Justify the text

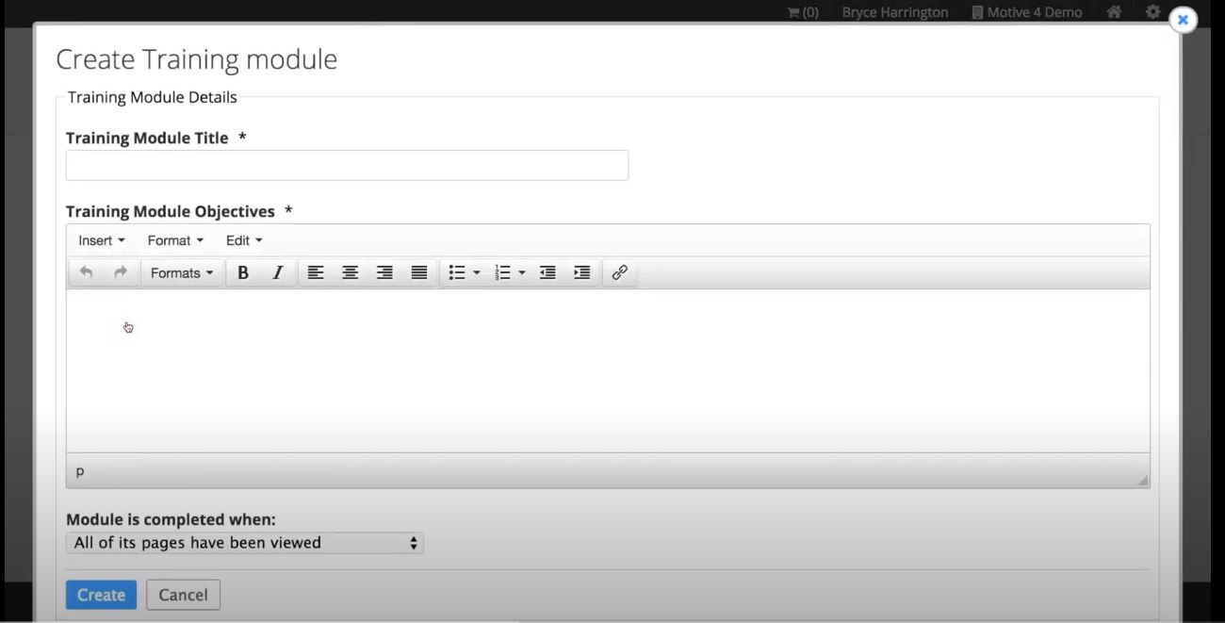point(419,272)
